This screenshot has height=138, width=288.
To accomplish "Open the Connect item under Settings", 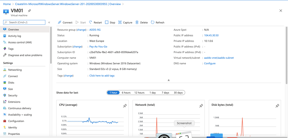I will click(x=25, y=76).
